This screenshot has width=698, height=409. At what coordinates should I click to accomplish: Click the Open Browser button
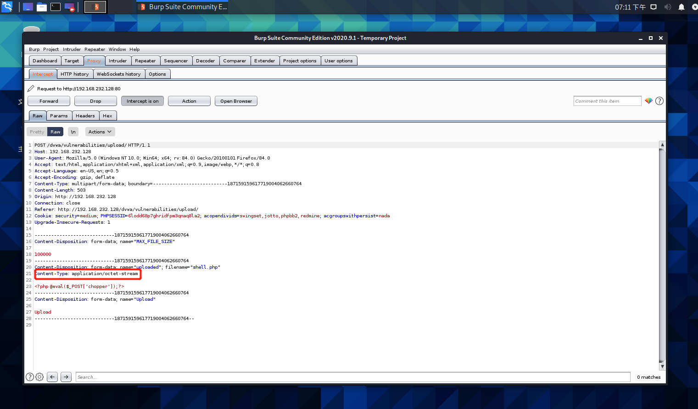(236, 101)
